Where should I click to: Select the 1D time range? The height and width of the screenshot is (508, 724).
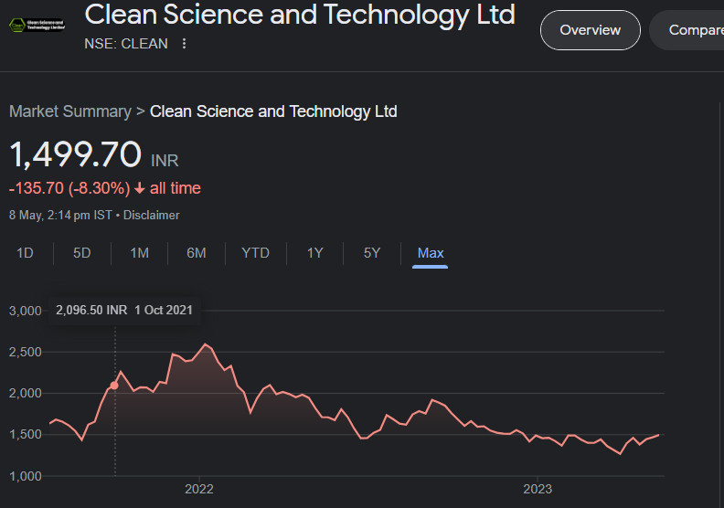coord(26,253)
